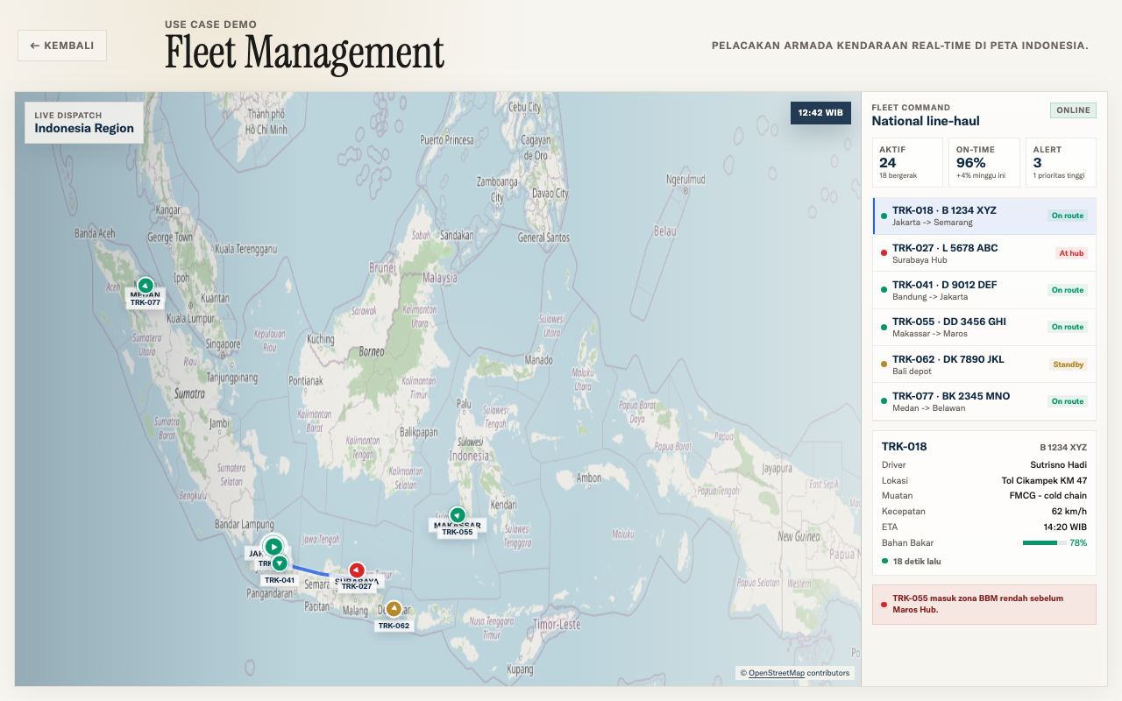The width and height of the screenshot is (1122, 701).
Task: Click location Tol Cikampek KM 47
Action: click(1044, 480)
